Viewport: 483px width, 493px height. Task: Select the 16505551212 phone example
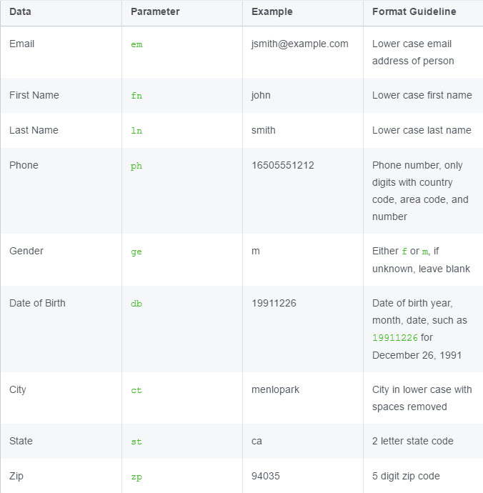point(283,165)
